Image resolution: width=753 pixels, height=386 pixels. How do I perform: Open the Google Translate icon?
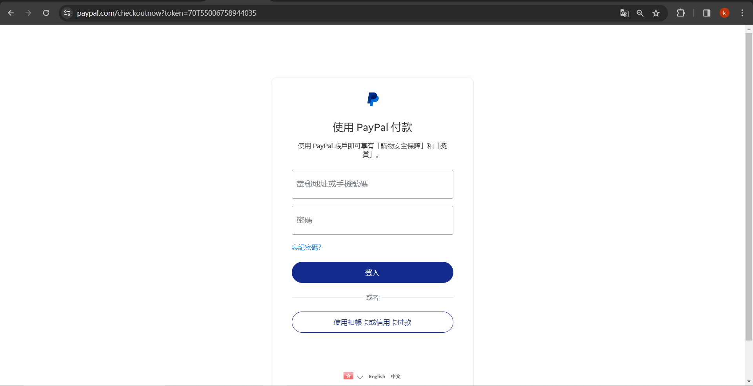[x=624, y=13]
